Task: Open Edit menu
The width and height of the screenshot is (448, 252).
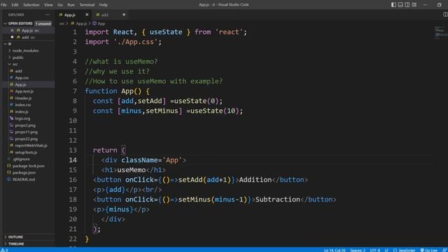Action: 15,5
